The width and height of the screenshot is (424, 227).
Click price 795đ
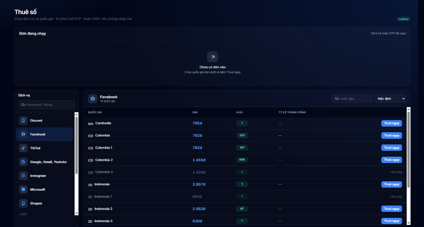pos(197,123)
